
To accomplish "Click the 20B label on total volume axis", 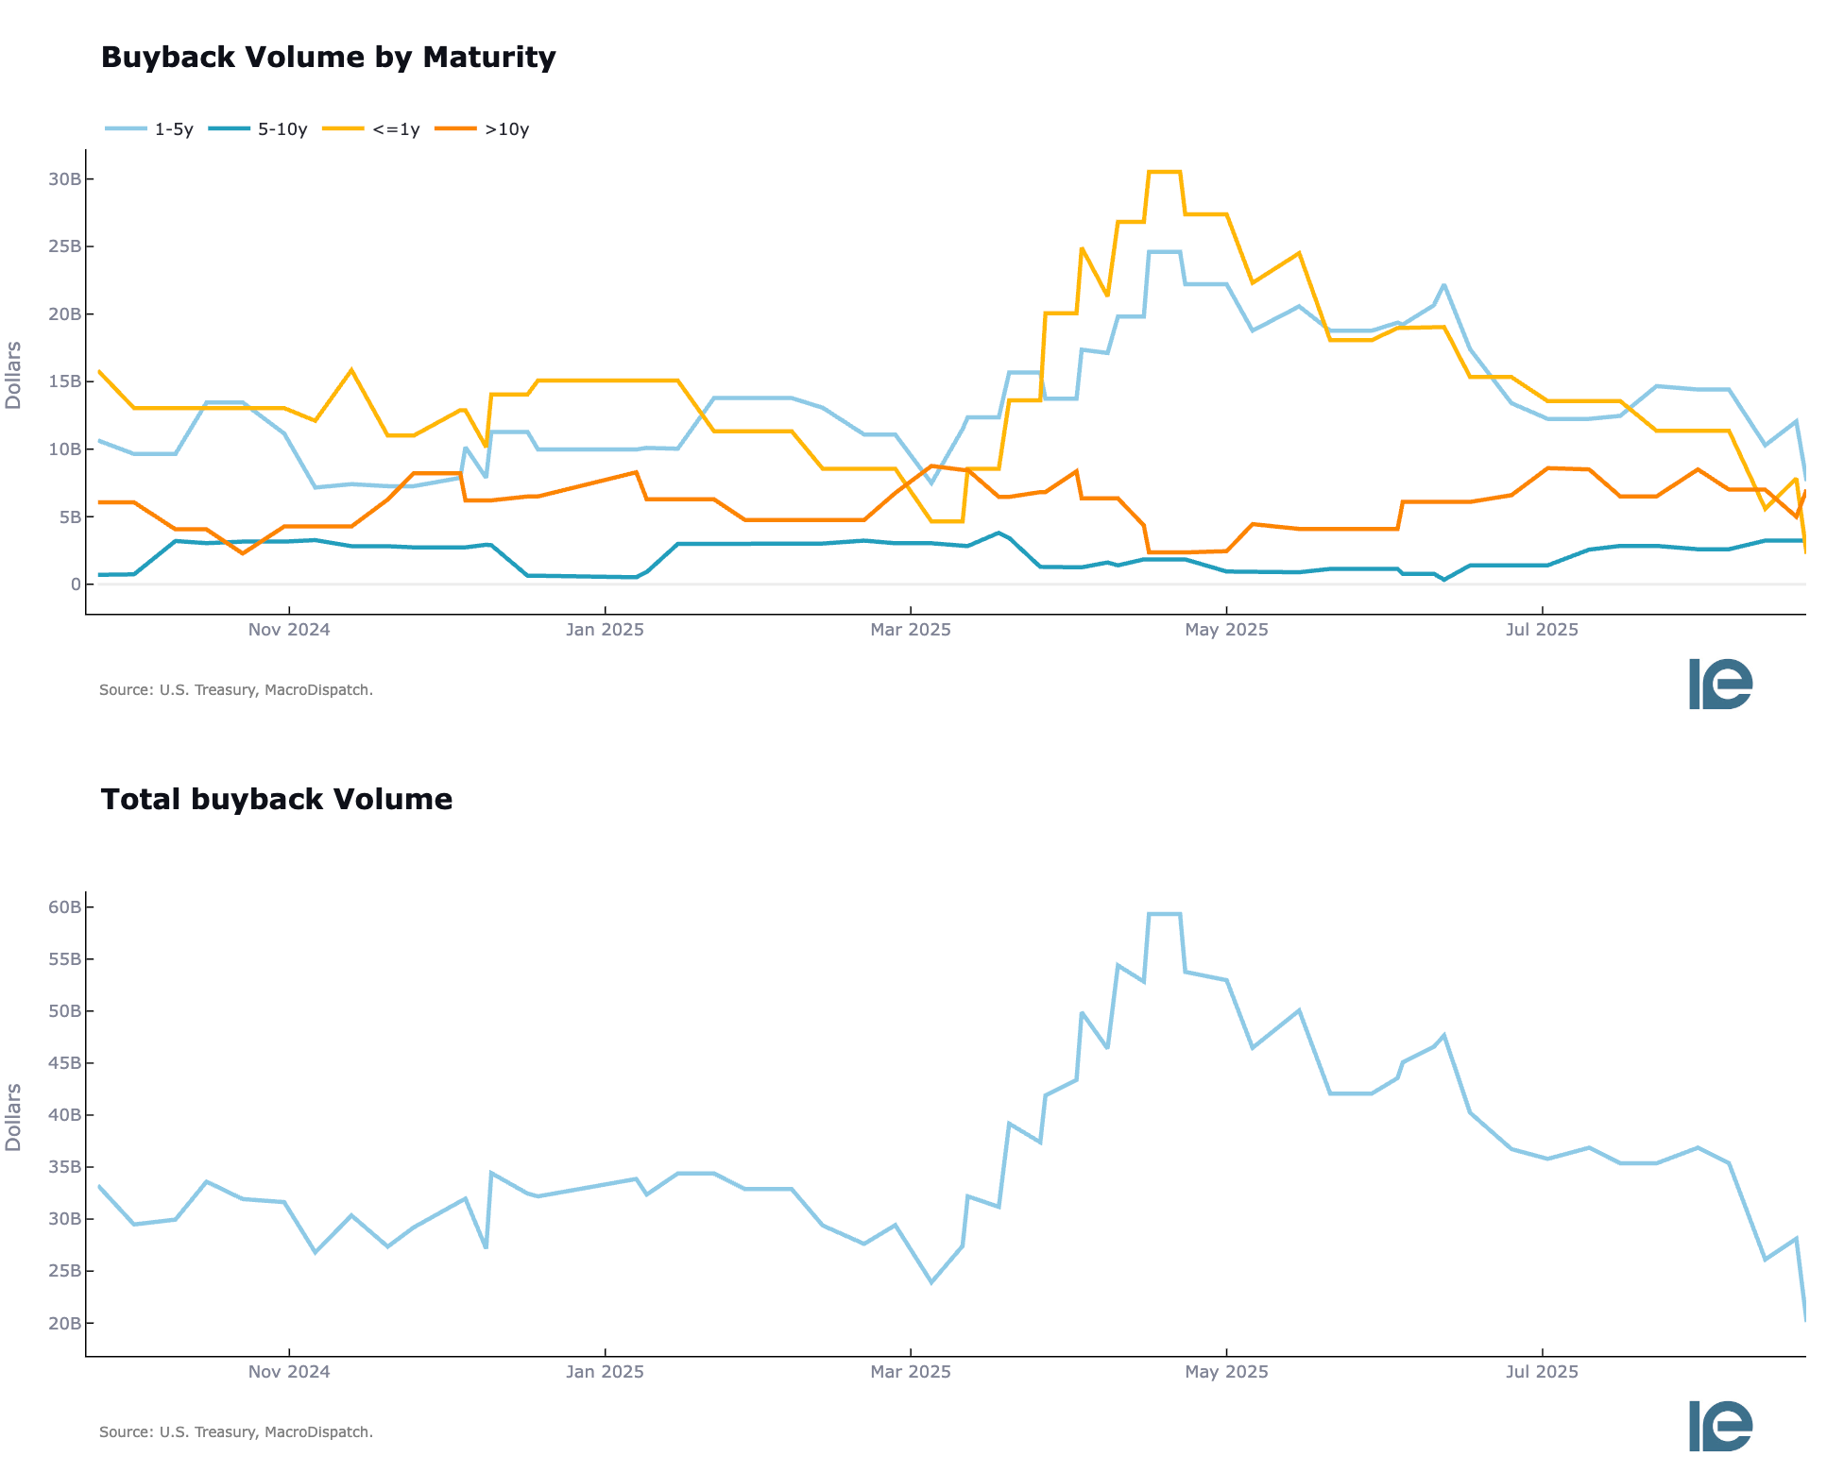I will pyautogui.click(x=64, y=1324).
